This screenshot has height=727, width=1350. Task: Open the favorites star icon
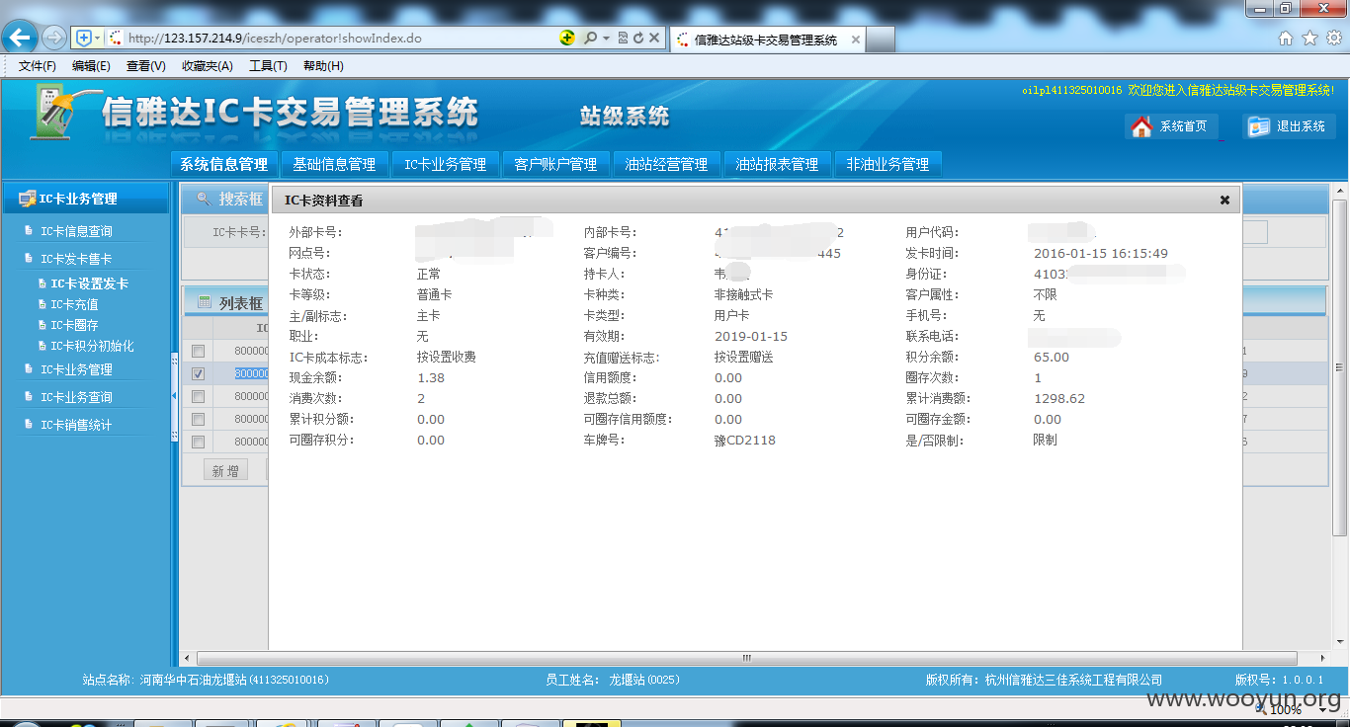coord(1309,38)
